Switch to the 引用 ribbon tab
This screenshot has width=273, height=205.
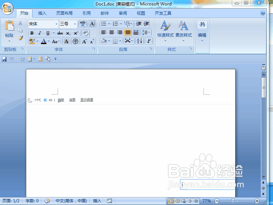(87, 13)
